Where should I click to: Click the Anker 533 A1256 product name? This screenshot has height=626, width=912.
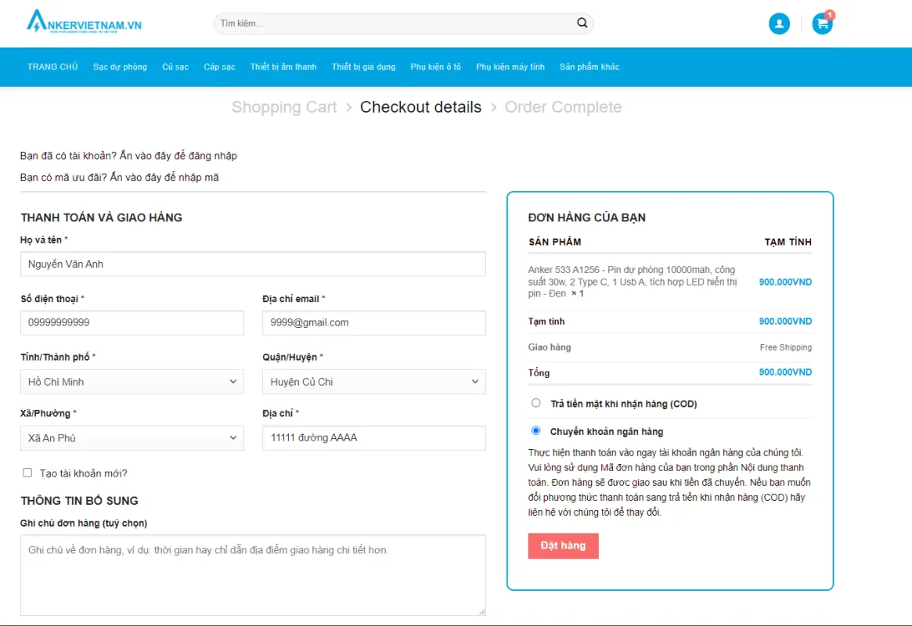(x=633, y=282)
